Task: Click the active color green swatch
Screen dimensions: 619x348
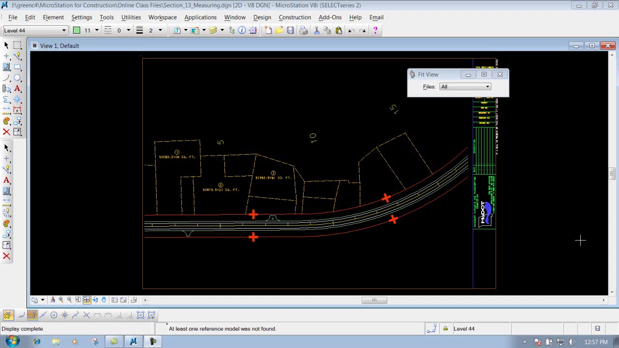Action: [x=76, y=30]
